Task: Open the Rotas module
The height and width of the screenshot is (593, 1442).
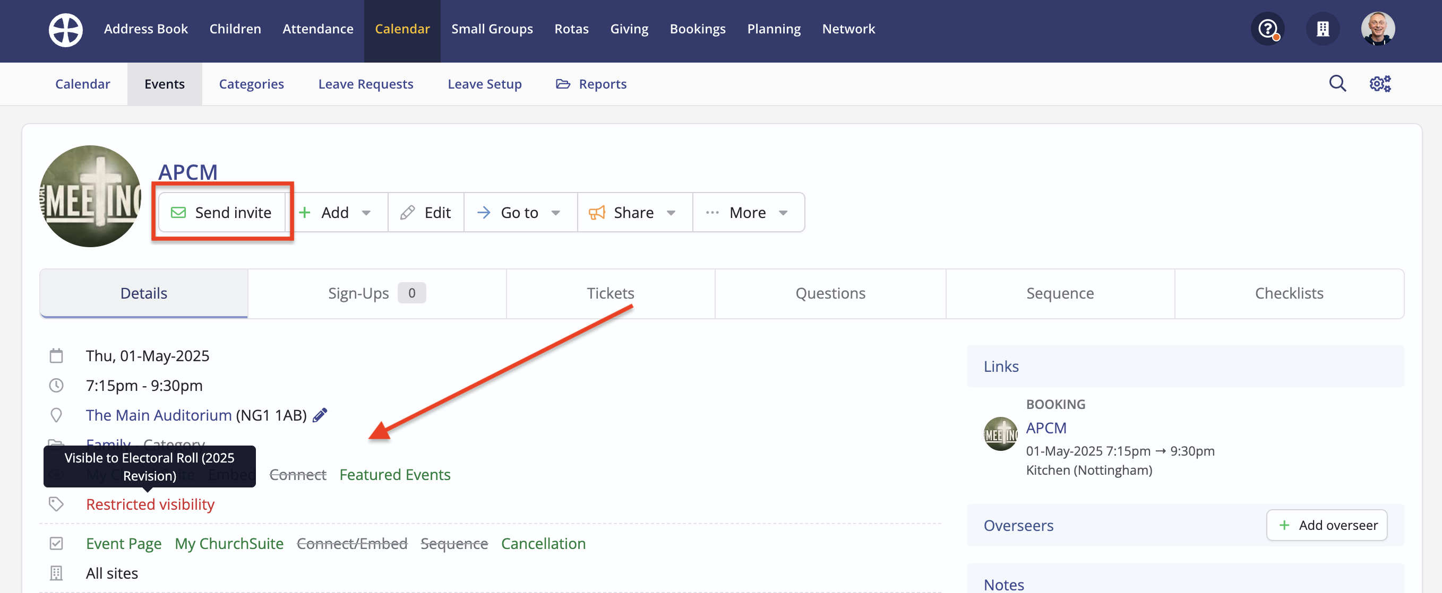Action: click(x=571, y=29)
